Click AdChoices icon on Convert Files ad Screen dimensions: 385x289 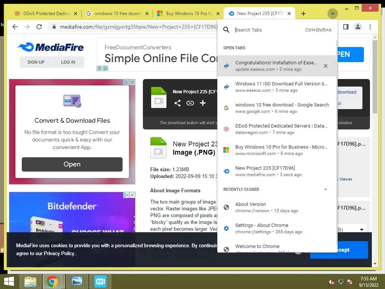(126, 82)
